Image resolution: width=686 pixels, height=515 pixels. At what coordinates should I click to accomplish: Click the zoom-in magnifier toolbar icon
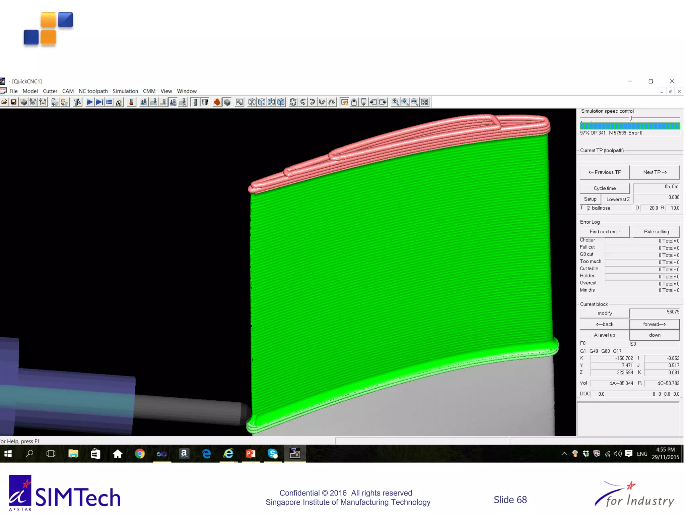pos(405,102)
